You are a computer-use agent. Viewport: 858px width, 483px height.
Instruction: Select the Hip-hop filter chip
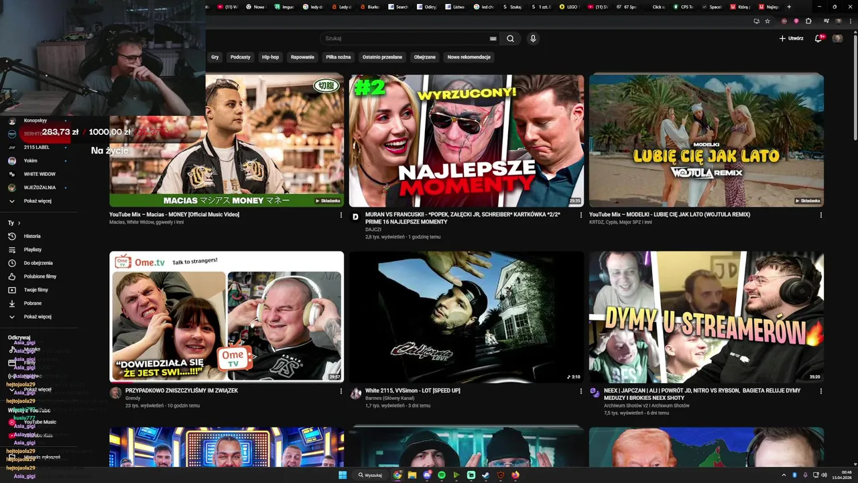pyautogui.click(x=270, y=57)
